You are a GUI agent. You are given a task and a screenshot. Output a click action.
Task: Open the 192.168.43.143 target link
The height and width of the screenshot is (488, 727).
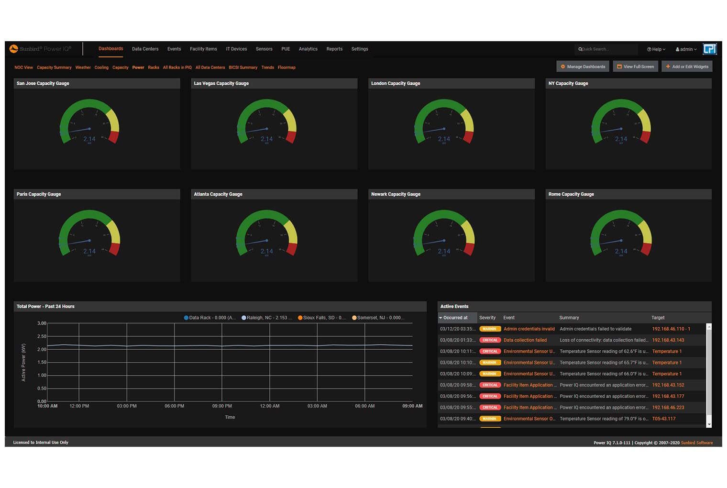point(668,340)
